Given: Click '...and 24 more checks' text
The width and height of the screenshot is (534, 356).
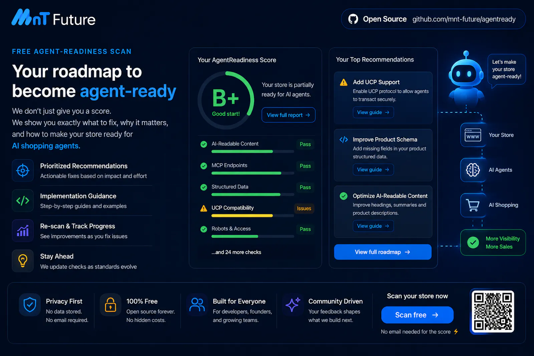Looking at the screenshot, I should [x=236, y=252].
